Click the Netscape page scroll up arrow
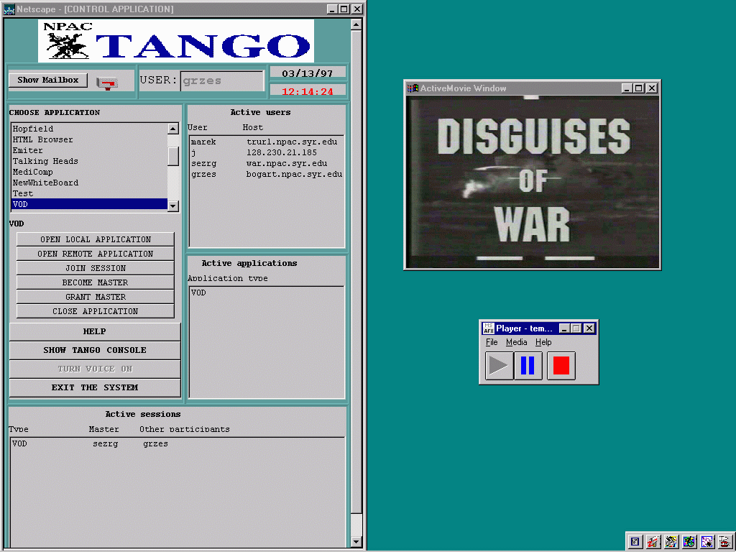The width and height of the screenshot is (736, 552). click(x=356, y=24)
